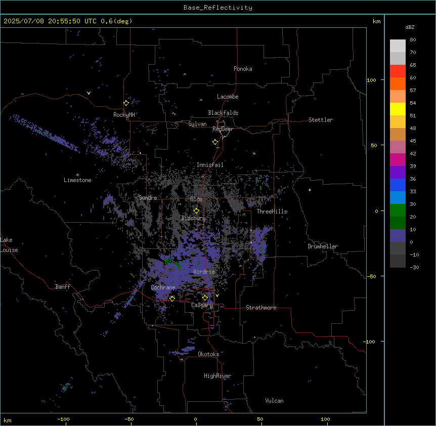This screenshot has width=436, height=426.
Task: Click the dBZ legend heading
Action: tap(410, 27)
